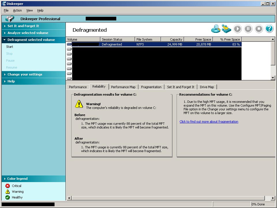
Task: Click the Defragmented status cell
Action: tap(112, 44)
